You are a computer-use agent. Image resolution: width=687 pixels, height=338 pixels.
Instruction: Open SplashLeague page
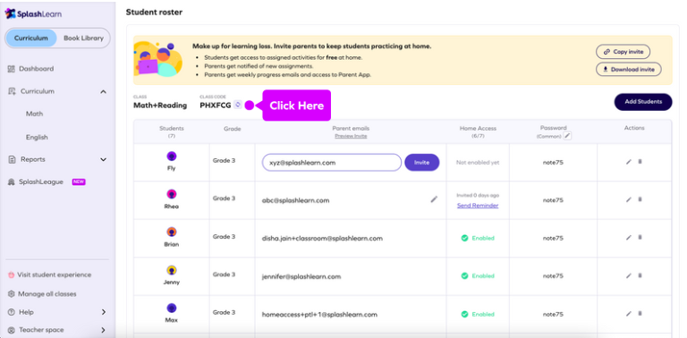click(x=41, y=182)
